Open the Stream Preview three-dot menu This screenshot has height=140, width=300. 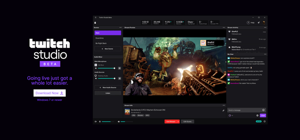[x=223, y=27]
